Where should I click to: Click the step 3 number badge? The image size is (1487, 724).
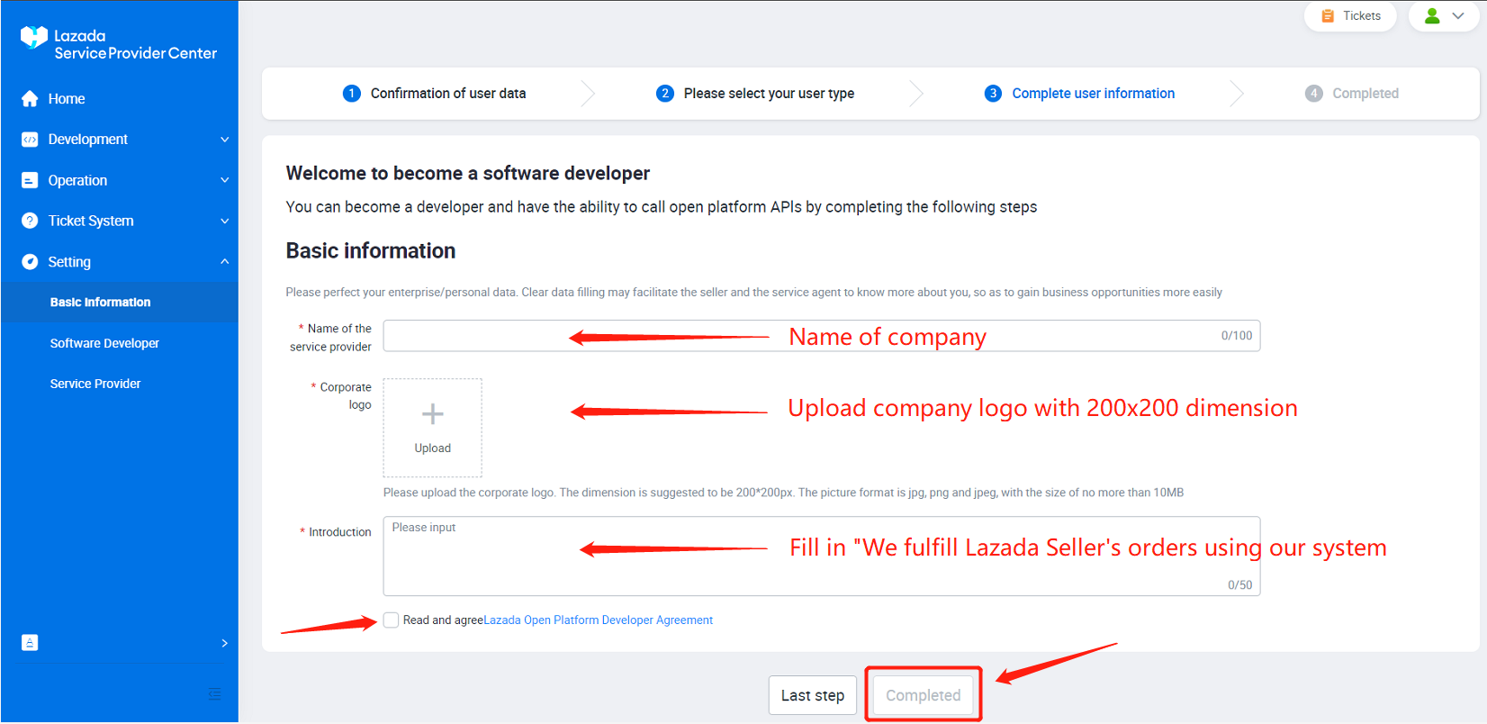(993, 94)
